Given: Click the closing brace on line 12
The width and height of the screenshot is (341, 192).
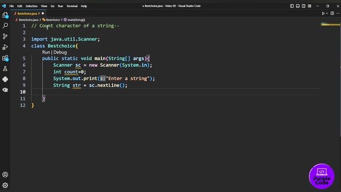Looking at the screenshot, I should click(x=33, y=106).
